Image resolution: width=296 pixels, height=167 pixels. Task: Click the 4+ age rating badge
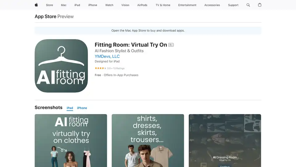pyautogui.click(x=171, y=45)
